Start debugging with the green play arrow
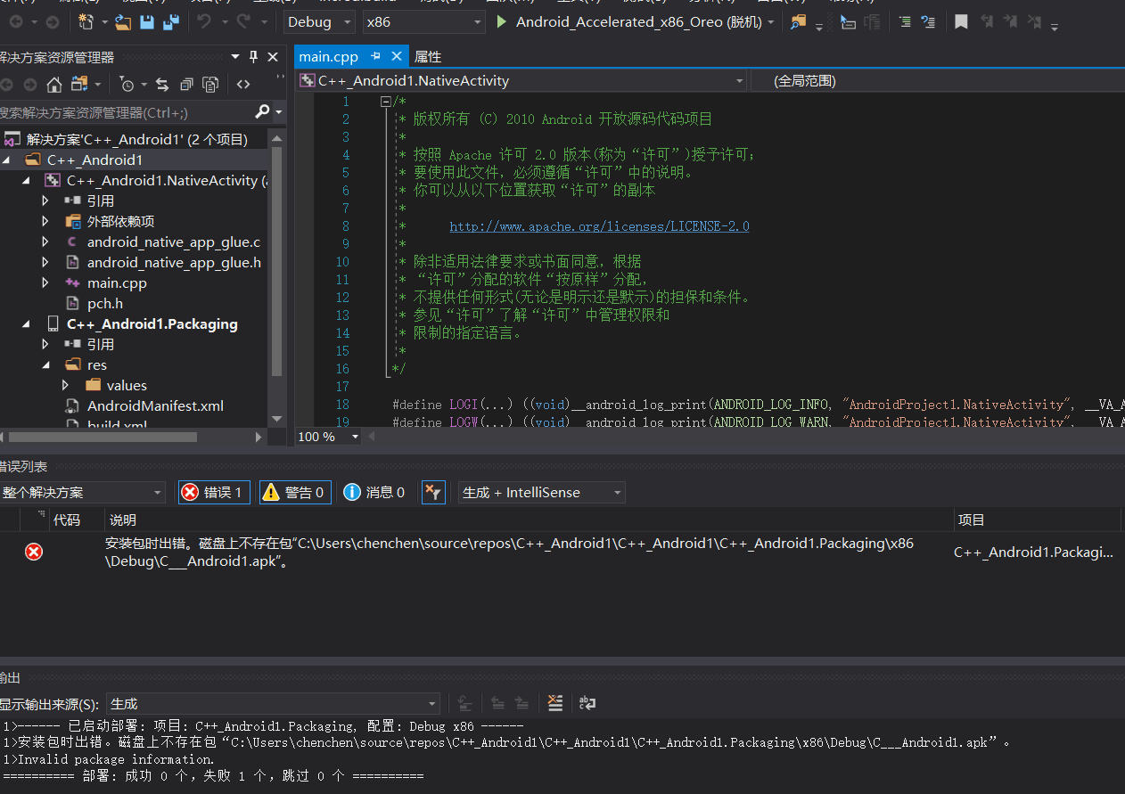Screen dimensions: 1125x794 pyautogui.click(x=502, y=21)
